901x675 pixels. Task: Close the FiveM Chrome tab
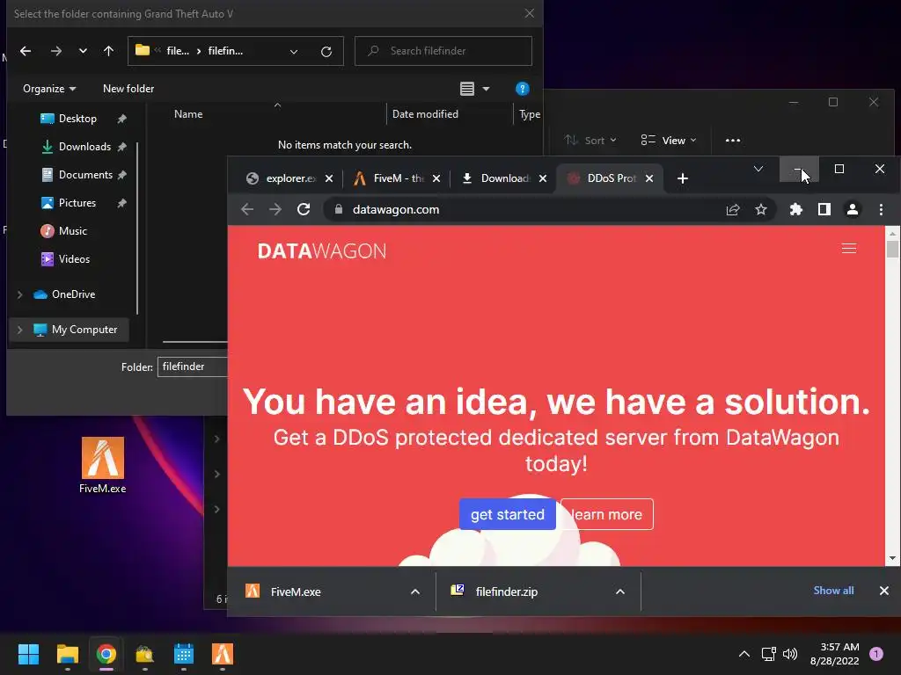[436, 178]
